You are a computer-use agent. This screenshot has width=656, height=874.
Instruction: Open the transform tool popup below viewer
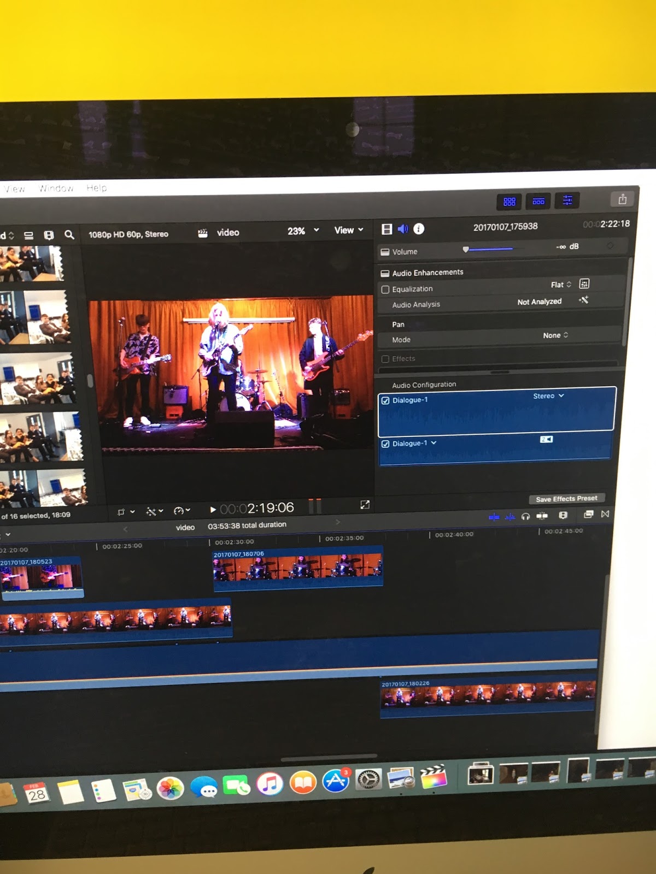tap(126, 512)
